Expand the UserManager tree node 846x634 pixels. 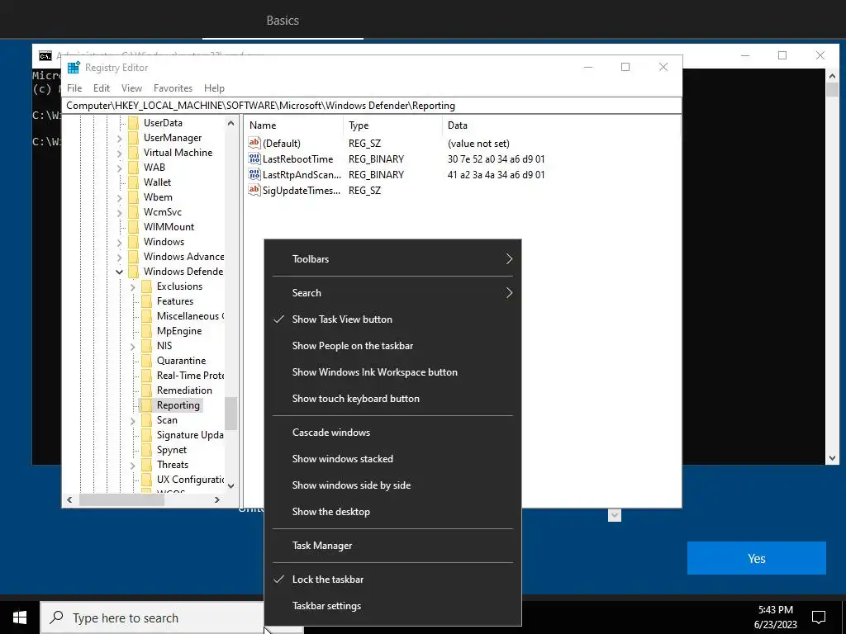[x=119, y=139]
